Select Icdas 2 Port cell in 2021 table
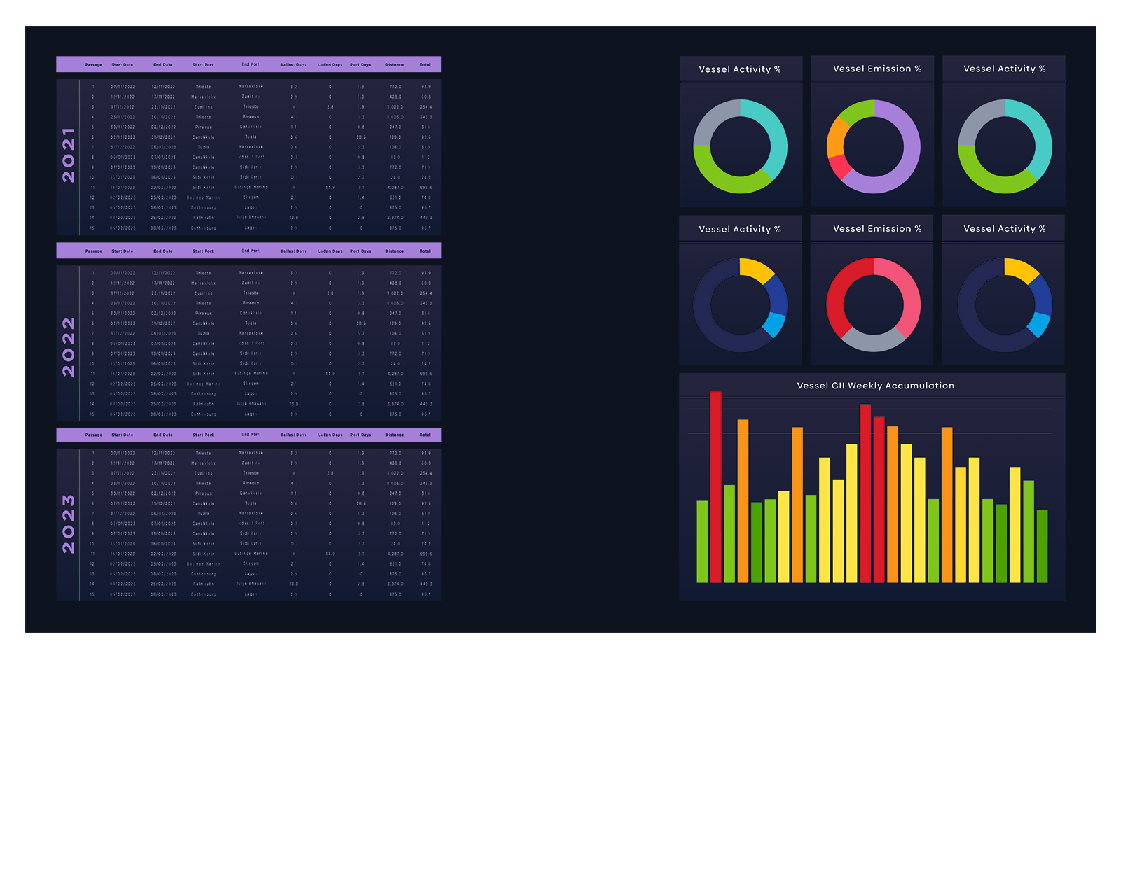The width and height of the screenshot is (1121, 882). 250,157
